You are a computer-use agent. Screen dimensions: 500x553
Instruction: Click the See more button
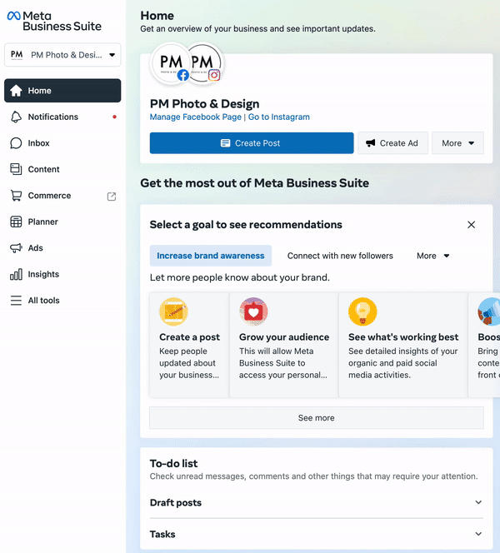317,418
